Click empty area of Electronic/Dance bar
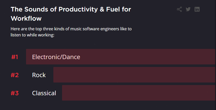This screenshot has height=110, width=216. (147, 57)
